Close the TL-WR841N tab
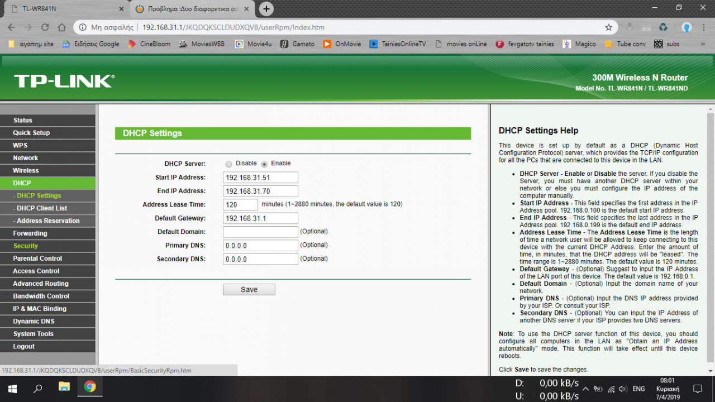Viewport: 715px width, 402px height. [121, 9]
